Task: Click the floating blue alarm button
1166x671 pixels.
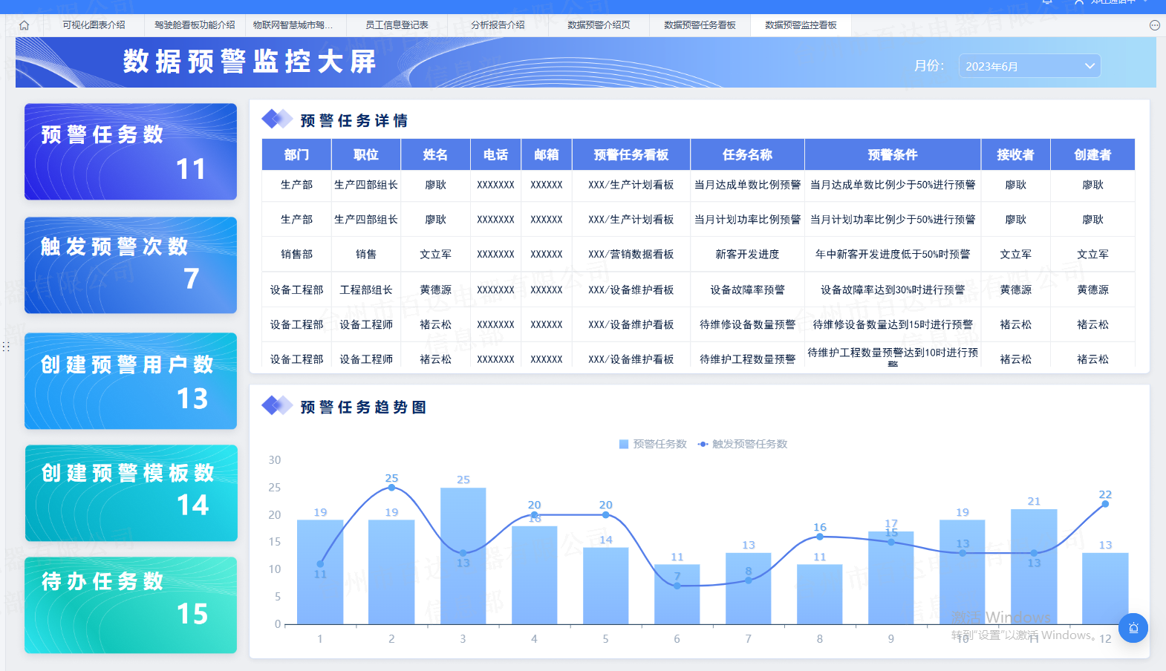Action: point(1133,628)
